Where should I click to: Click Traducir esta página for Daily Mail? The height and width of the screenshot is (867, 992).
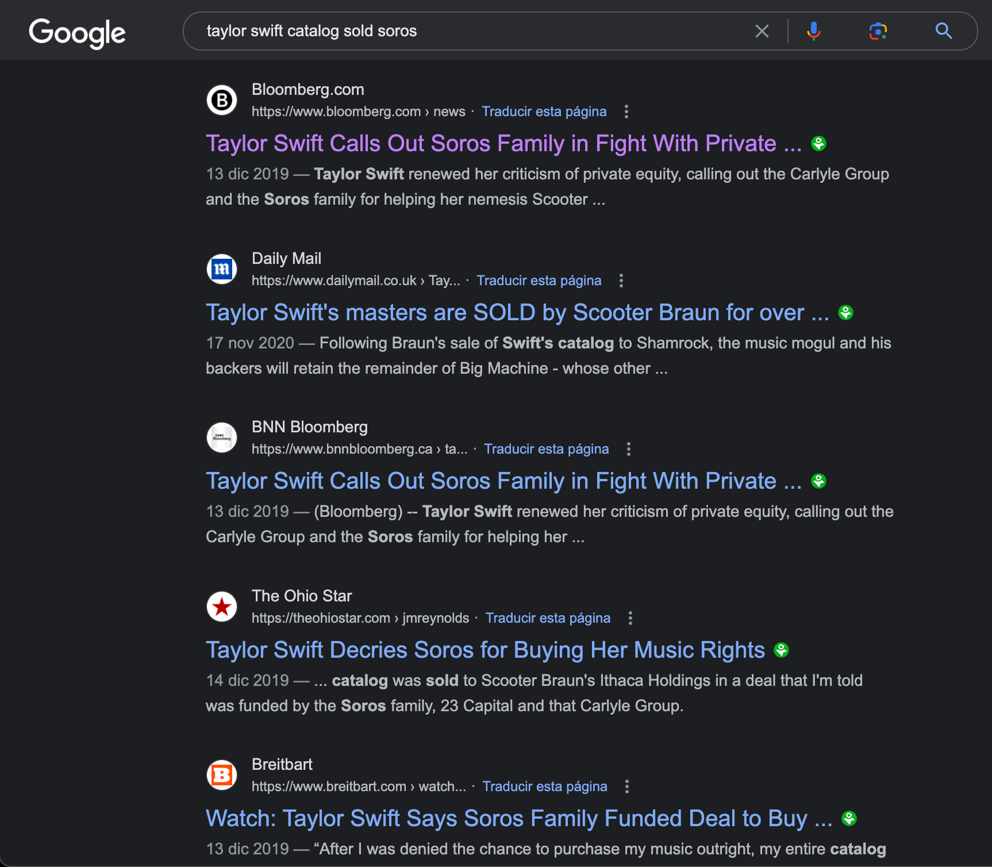(539, 281)
